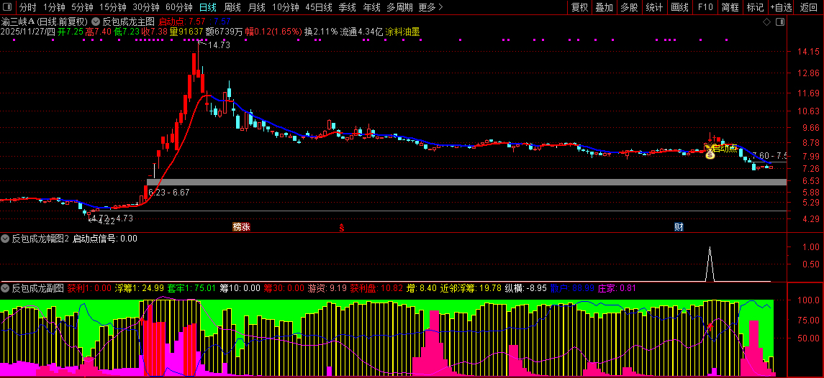Toggle the right side panel icon
Viewport: 824px width, 378px height.
click(x=780, y=22)
